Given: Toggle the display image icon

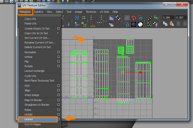Looking at the screenshot, I should 111,18.
